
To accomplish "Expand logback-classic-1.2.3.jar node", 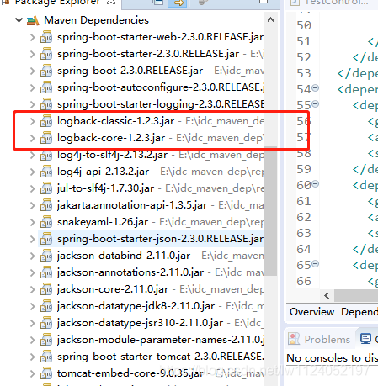I will coord(33,121).
